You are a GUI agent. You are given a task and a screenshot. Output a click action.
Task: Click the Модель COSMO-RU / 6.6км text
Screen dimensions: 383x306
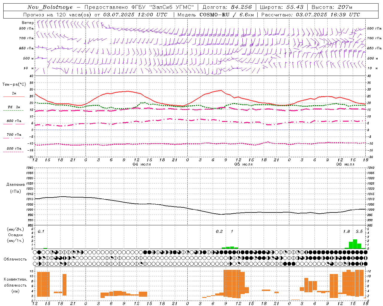(x=215, y=15)
